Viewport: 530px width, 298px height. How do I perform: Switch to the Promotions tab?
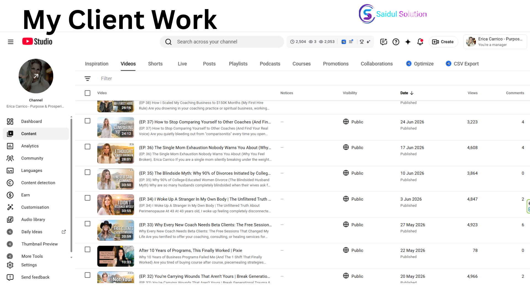(336, 64)
